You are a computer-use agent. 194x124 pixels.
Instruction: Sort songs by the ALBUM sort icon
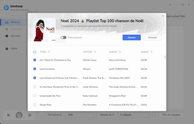[120, 52]
